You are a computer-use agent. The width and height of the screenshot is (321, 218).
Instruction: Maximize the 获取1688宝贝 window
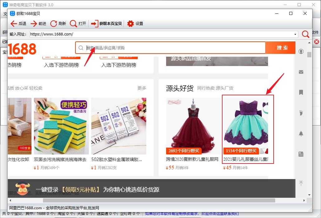pyautogui.click(x=291, y=13)
